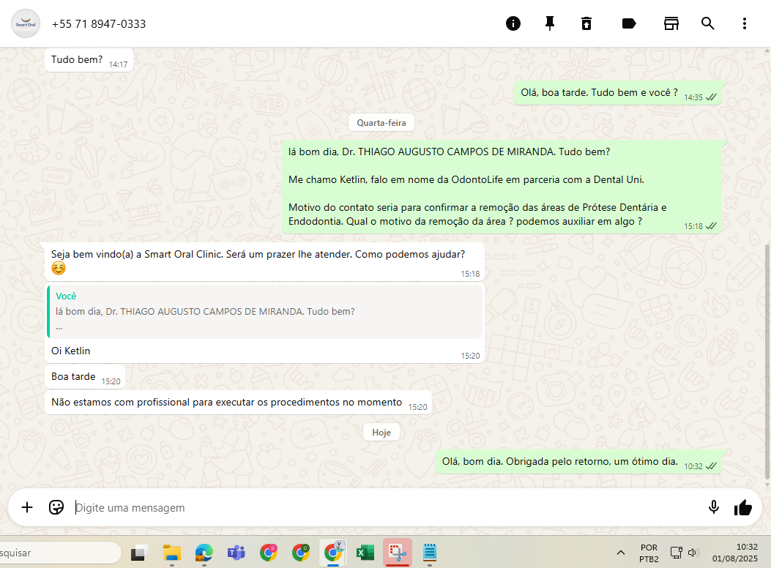Click the 'Hoje' date divider label

tap(381, 433)
